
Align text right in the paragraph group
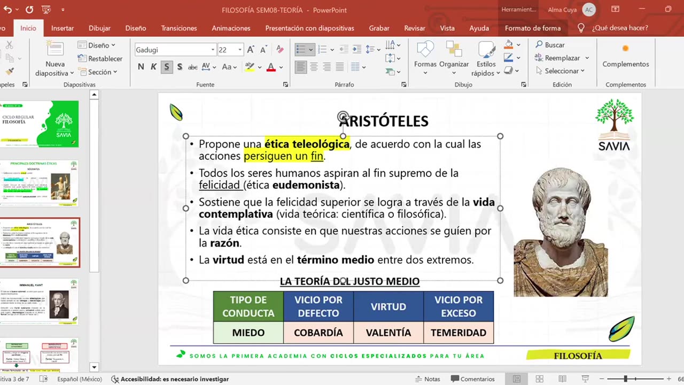[x=327, y=67]
